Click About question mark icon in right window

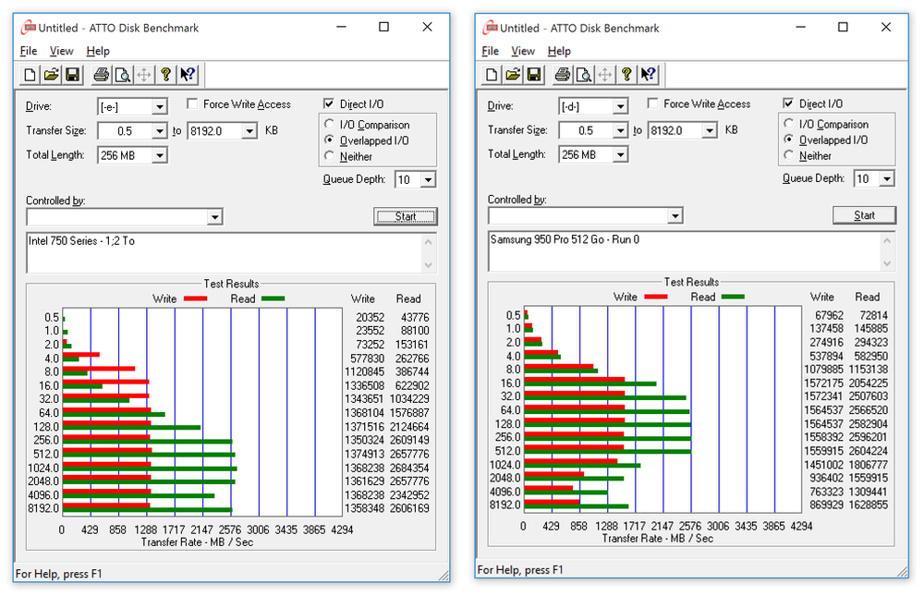tap(626, 74)
